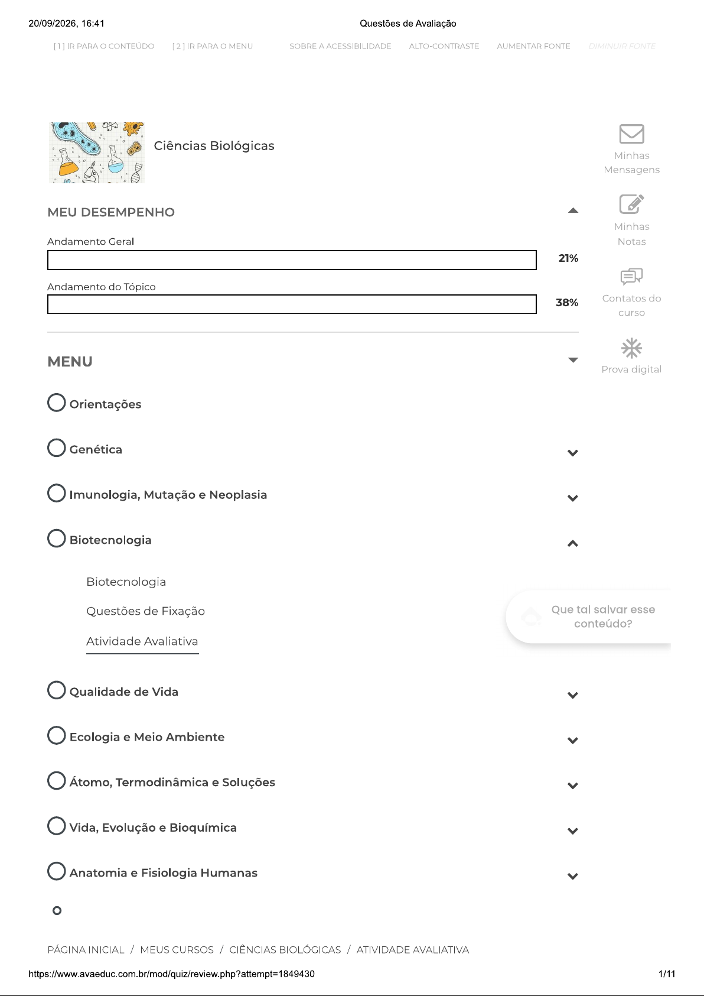Click the small circle icon below Anatomia
The image size is (704, 996).
[57, 910]
